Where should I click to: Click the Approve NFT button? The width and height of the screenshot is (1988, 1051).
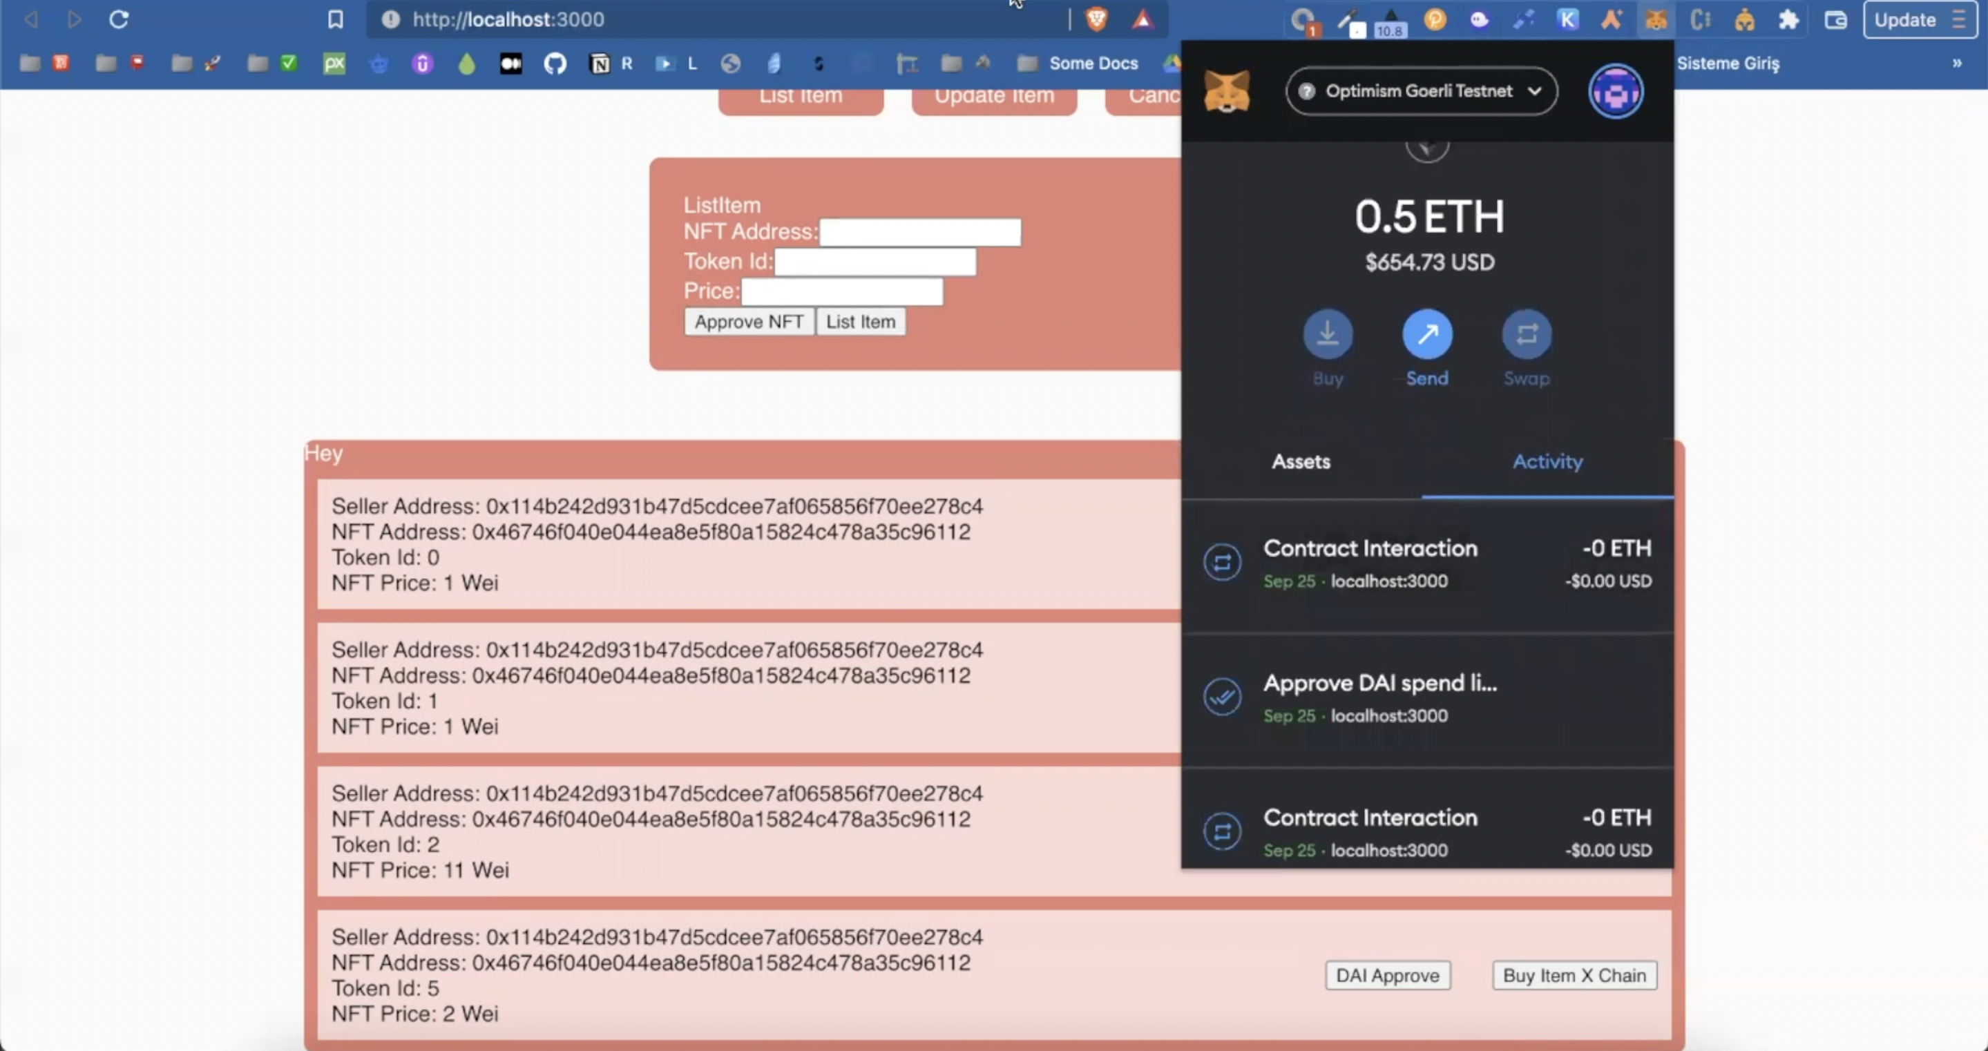coord(748,322)
